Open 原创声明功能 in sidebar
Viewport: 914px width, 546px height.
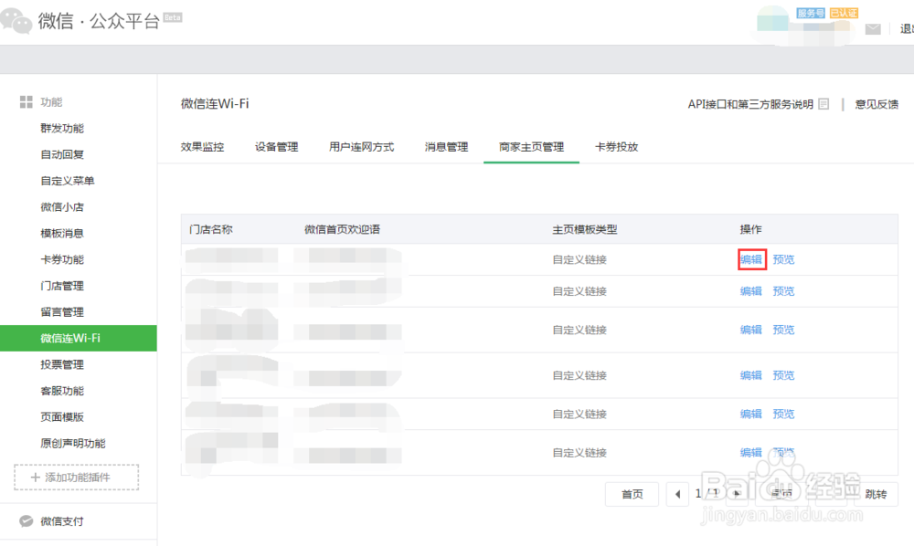tap(73, 444)
